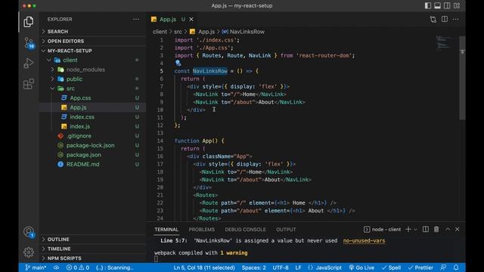Expand the OPEN EDITORS section
The width and height of the screenshot is (484, 272).
(x=92, y=41)
